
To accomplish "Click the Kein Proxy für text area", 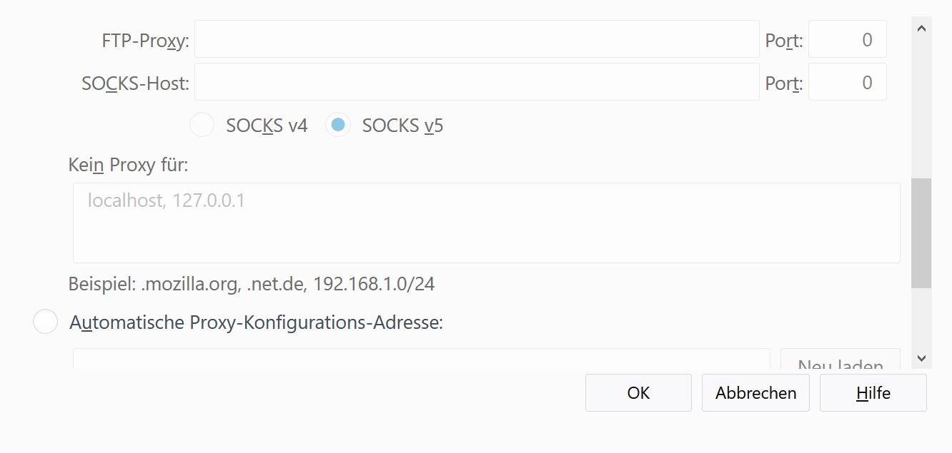I will pos(486,223).
